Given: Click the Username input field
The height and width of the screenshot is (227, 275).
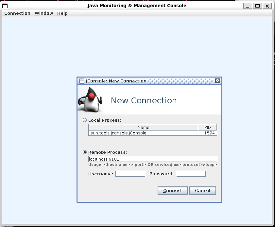Looking at the screenshot, I should pyautogui.click(x=130, y=174).
